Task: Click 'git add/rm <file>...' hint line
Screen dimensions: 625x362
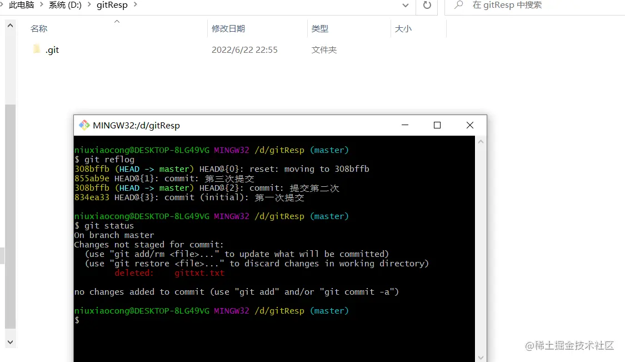Action: coord(237,254)
